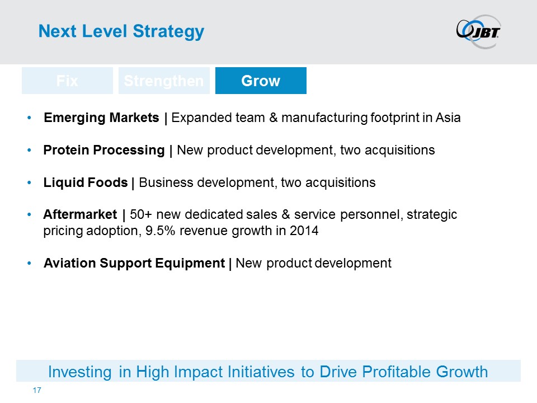Click the Investing in High Impact Initiatives banner
The image size is (537, 403).
click(x=268, y=372)
